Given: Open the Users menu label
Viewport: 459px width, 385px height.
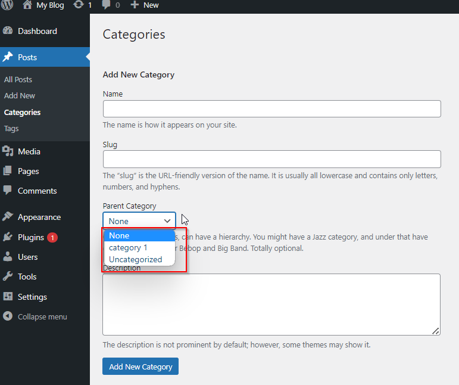Looking at the screenshot, I should (27, 257).
